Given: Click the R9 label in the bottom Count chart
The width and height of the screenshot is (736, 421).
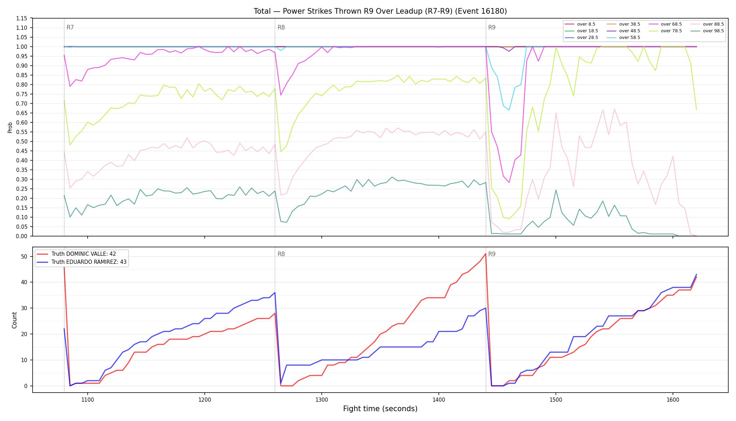Looking at the screenshot, I should [x=492, y=254].
